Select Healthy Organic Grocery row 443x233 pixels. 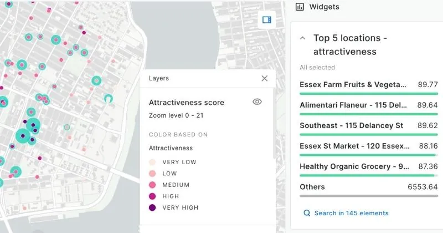tap(353, 166)
